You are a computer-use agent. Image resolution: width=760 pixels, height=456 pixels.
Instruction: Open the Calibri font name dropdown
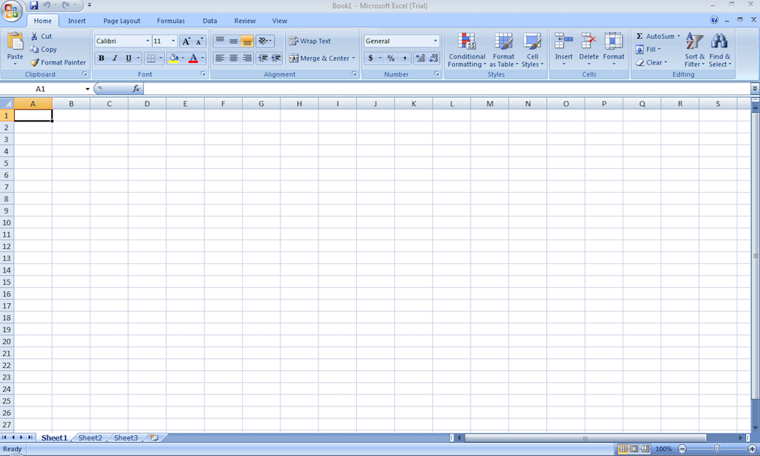point(148,41)
